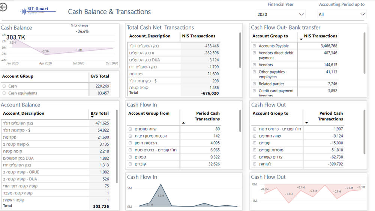Sort Cash Flow Out by Period Cash Transactions
Image resolution: width=375 pixels, height=211 pixels.
point(330,116)
